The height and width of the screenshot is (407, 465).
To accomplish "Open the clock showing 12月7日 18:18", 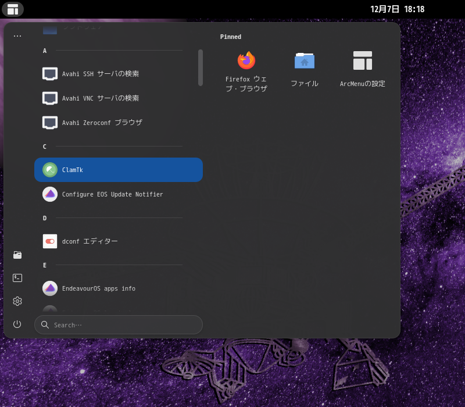I will tap(397, 9).
